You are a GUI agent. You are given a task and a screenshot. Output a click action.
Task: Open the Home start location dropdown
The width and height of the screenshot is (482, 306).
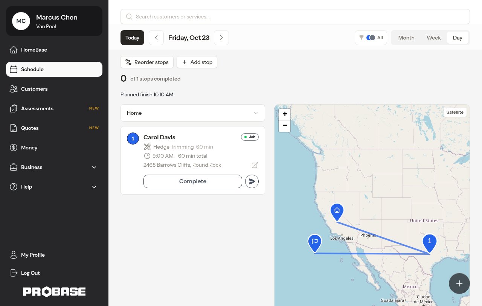[193, 113]
